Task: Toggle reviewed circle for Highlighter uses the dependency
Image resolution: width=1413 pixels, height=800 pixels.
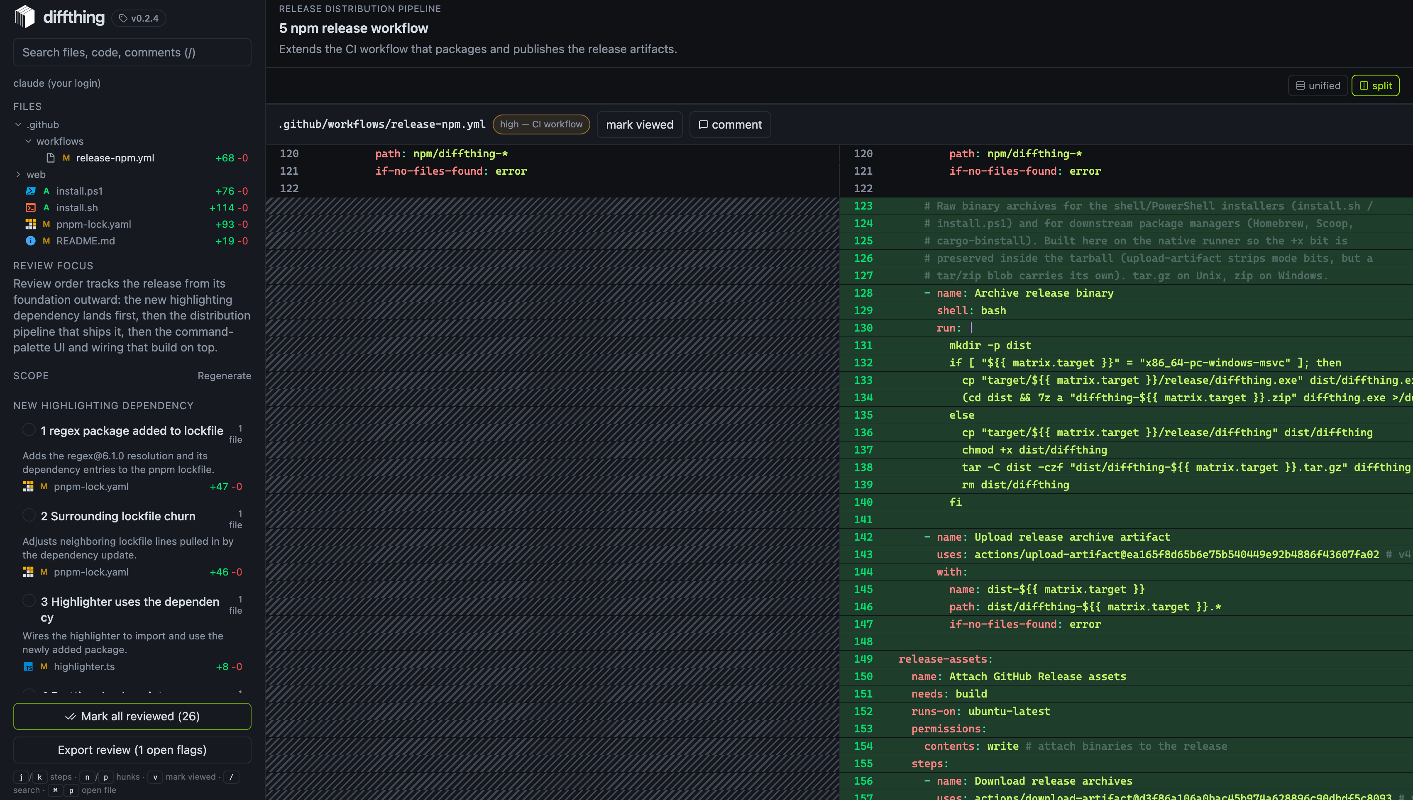Action: tap(29, 600)
